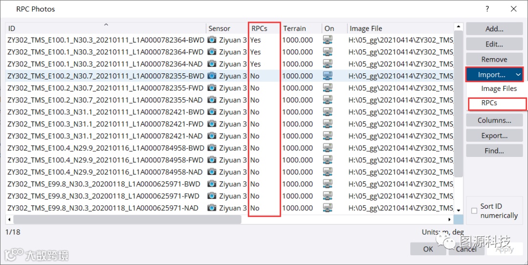Click camera icon in the 784958-FWD row
Screen dimensions: 528x265
pyautogui.click(x=212, y=160)
